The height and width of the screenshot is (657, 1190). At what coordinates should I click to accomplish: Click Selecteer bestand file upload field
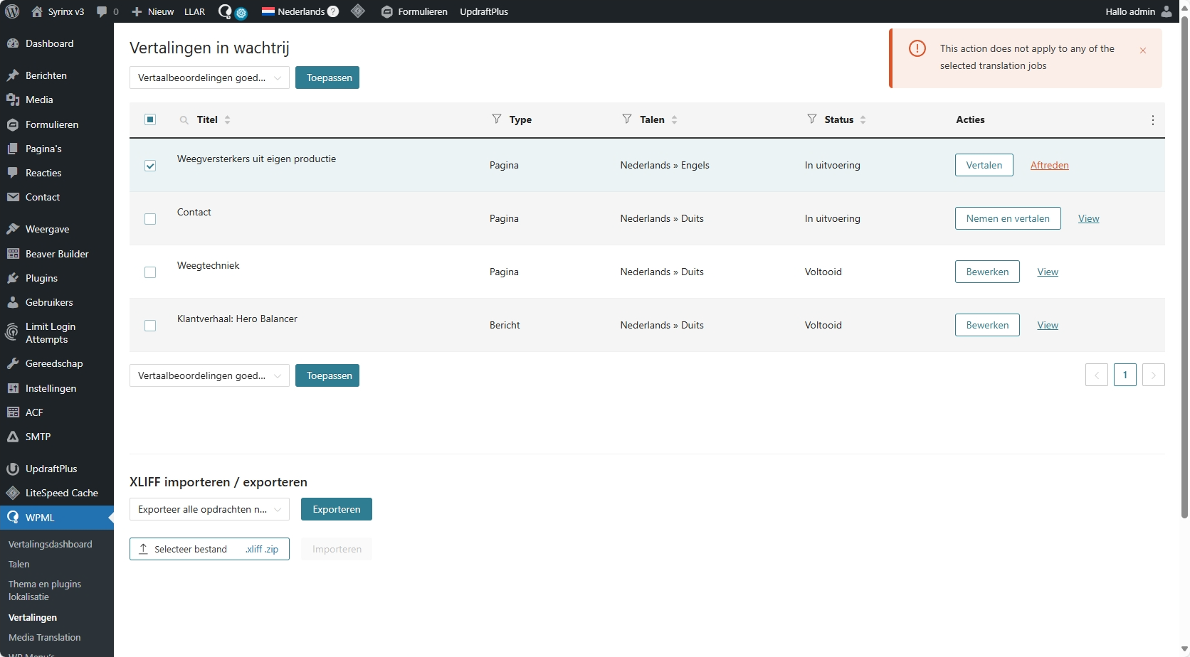coord(209,549)
